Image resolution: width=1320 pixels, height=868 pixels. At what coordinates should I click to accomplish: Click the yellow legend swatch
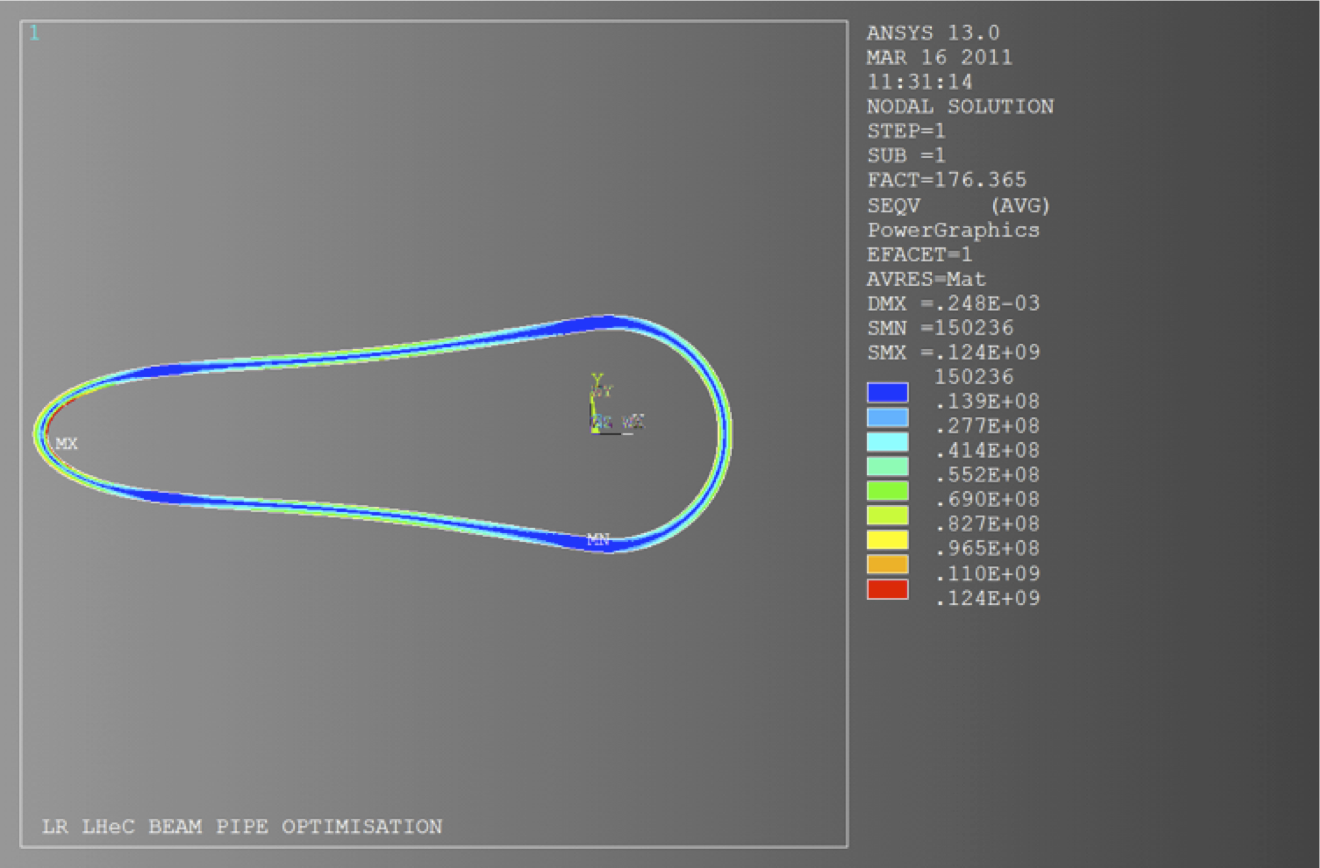887,540
